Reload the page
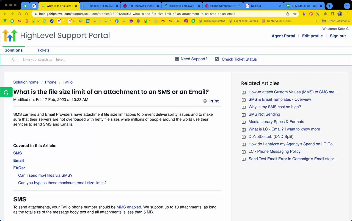This screenshot has width=352, height=221. tap(19, 14)
